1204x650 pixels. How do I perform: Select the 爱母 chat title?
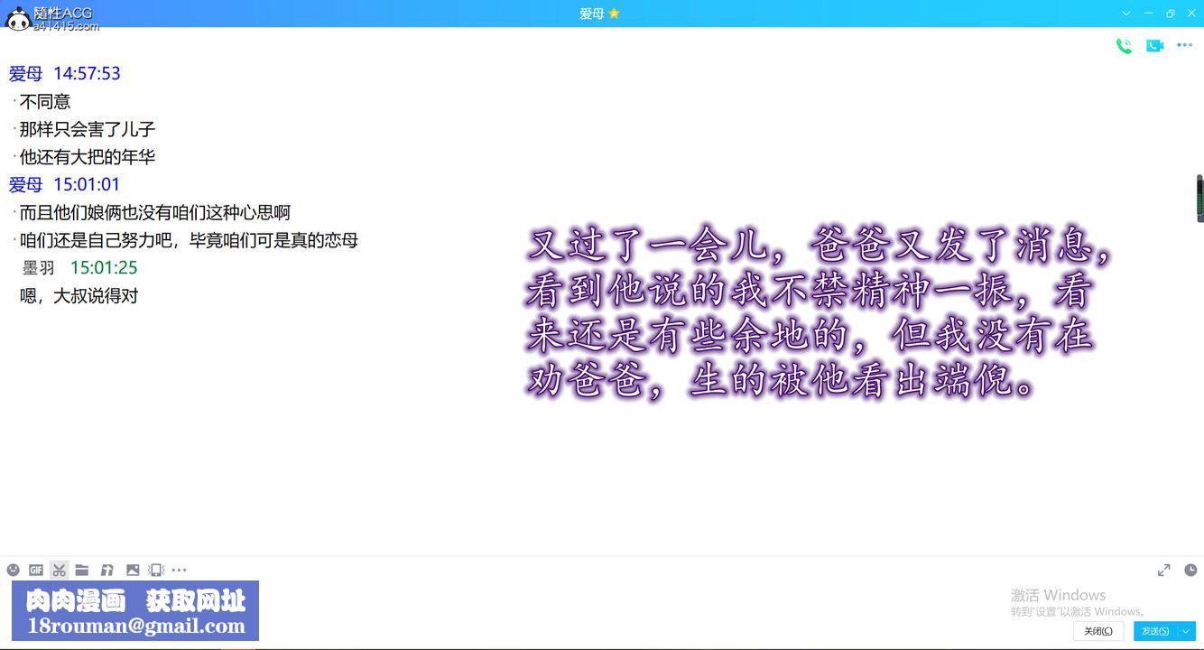pos(593,14)
